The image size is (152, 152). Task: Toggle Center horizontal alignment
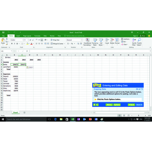pos(39,44)
